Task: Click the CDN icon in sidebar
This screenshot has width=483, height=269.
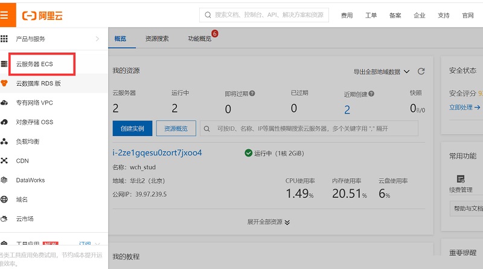Action: tap(4, 161)
